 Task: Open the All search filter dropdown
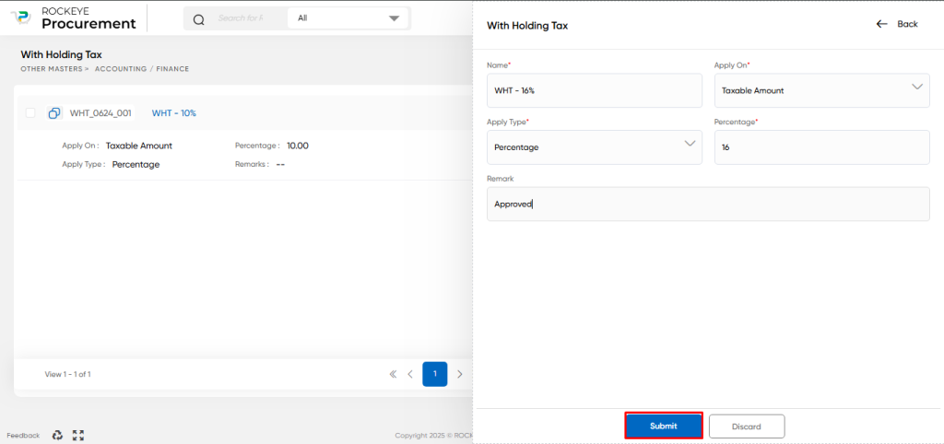click(348, 18)
